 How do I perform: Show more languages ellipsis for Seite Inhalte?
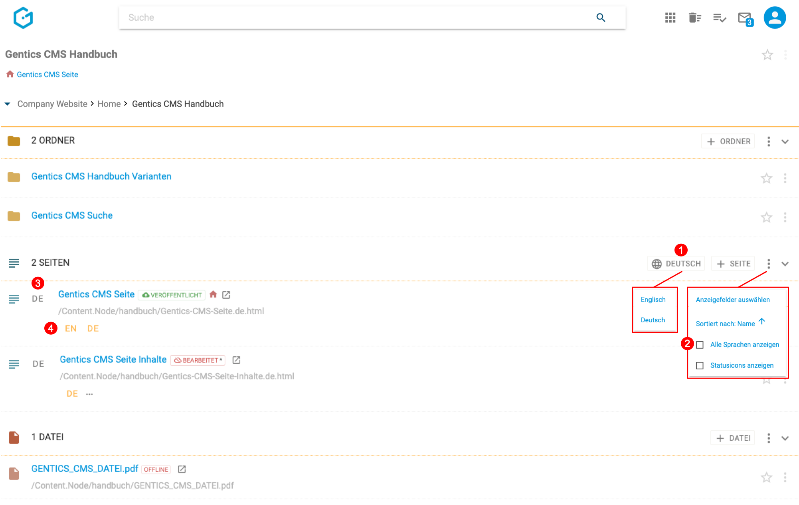(89, 394)
